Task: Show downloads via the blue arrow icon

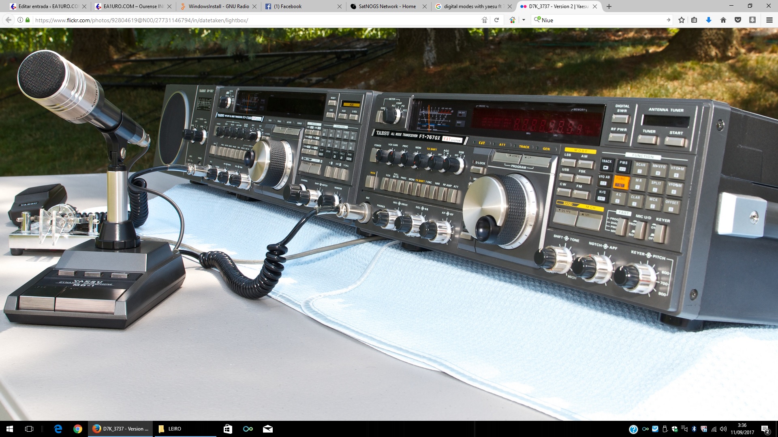Action: [709, 20]
